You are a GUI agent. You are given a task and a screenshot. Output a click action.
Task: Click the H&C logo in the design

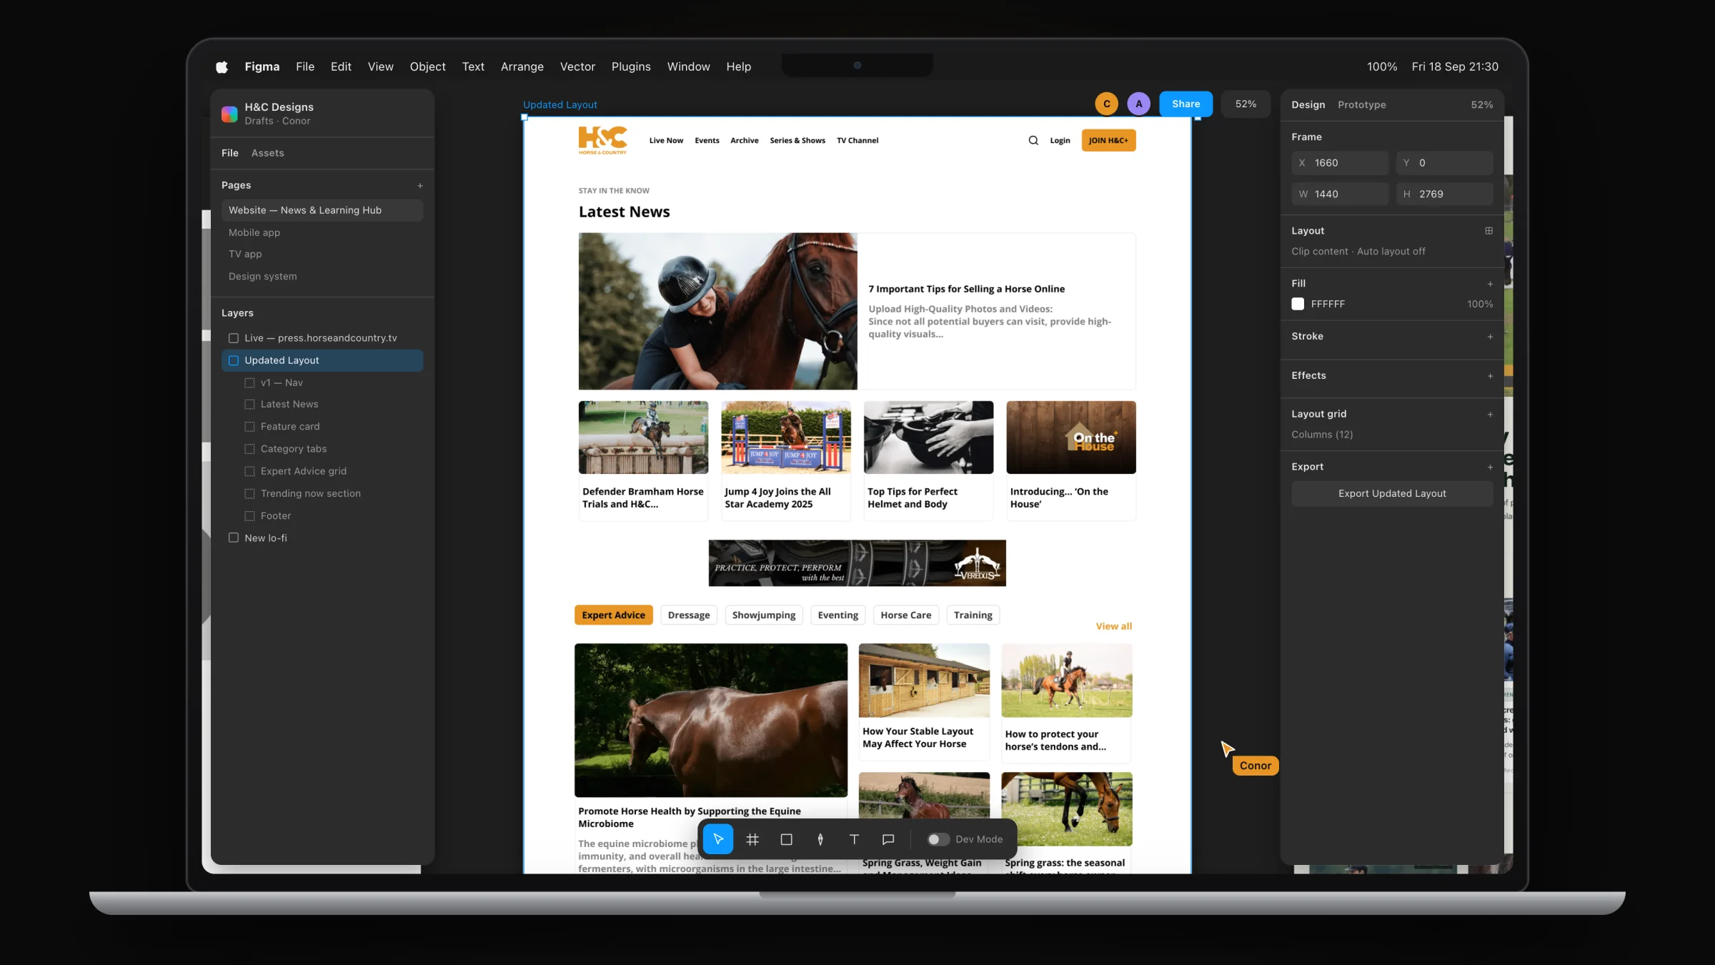tap(603, 140)
